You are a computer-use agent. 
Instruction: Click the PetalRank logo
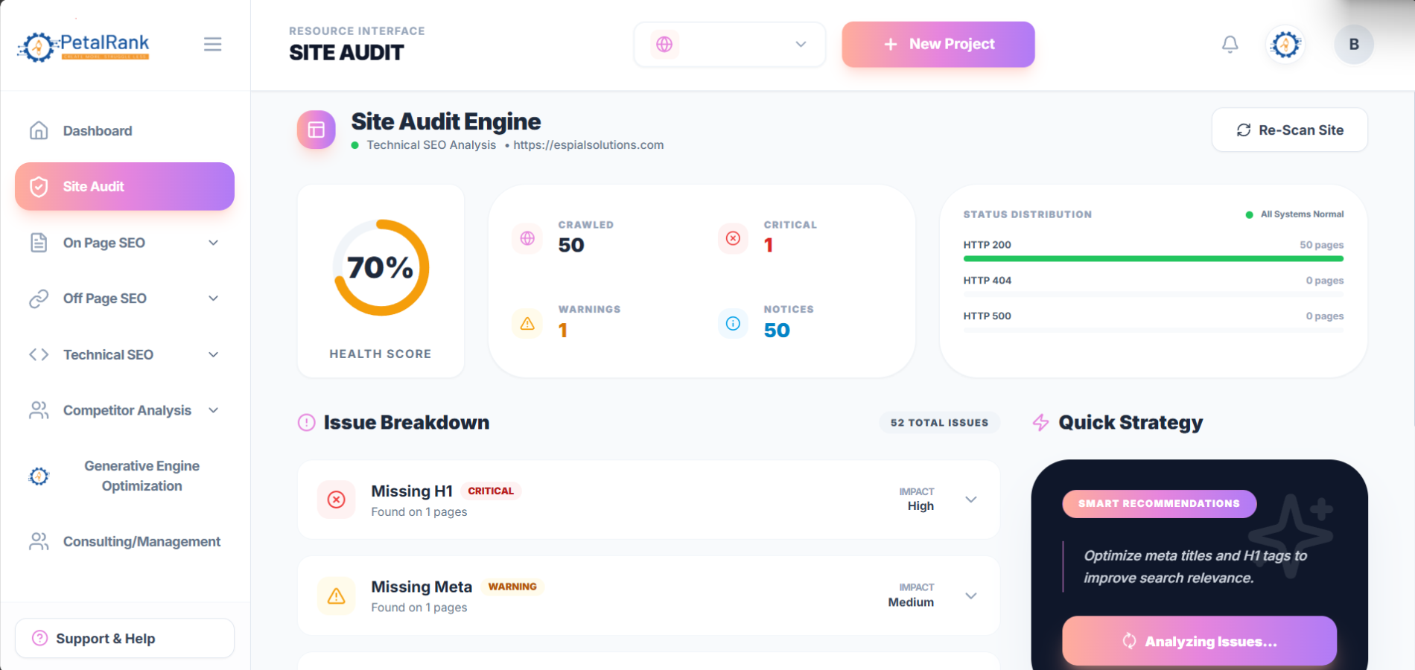pyautogui.click(x=83, y=46)
